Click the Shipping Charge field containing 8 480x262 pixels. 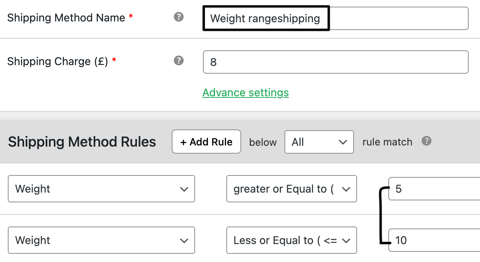point(336,62)
